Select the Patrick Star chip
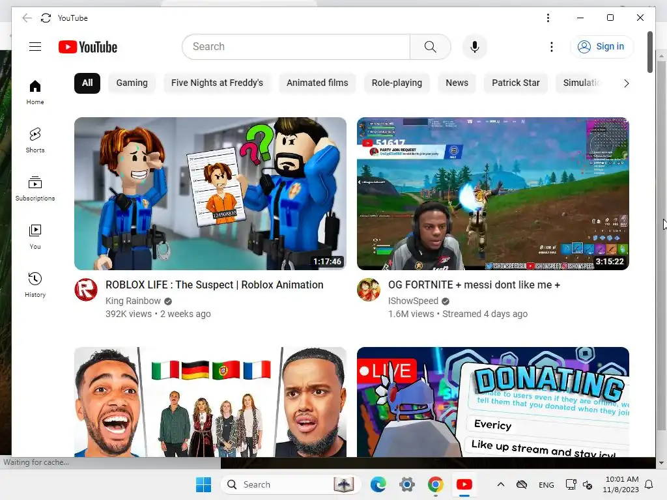667x500 pixels. point(516,83)
